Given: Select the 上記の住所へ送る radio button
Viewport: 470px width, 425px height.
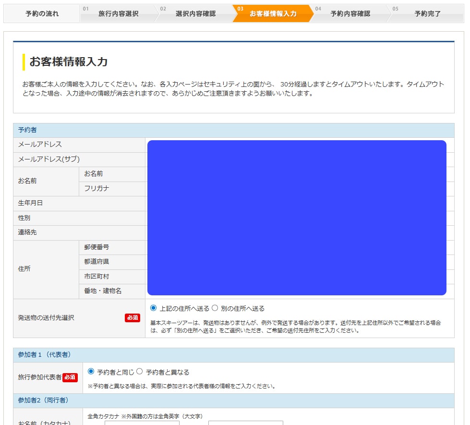Looking at the screenshot, I should coord(154,308).
